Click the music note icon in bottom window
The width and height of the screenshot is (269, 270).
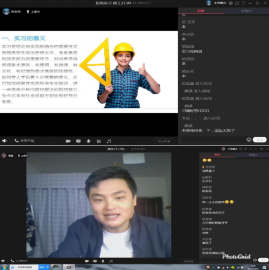point(111,261)
